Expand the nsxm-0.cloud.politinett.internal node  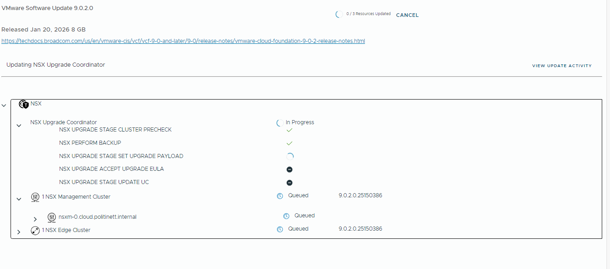pos(35,219)
